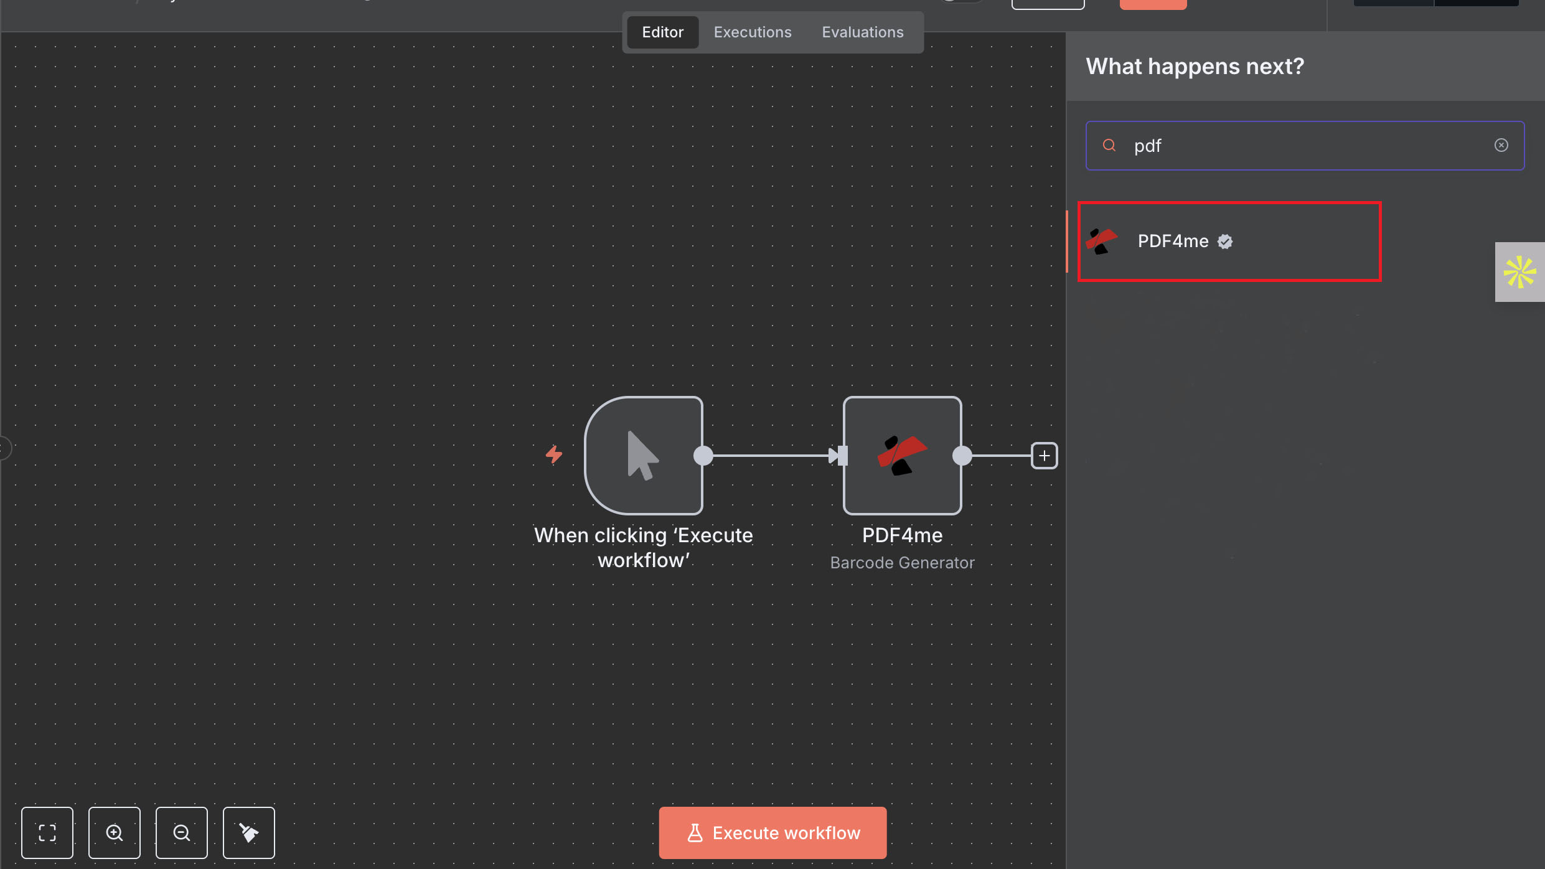Viewport: 1545px width, 869px height.
Task: Open the yellow assistant star icon
Action: (1519, 272)
